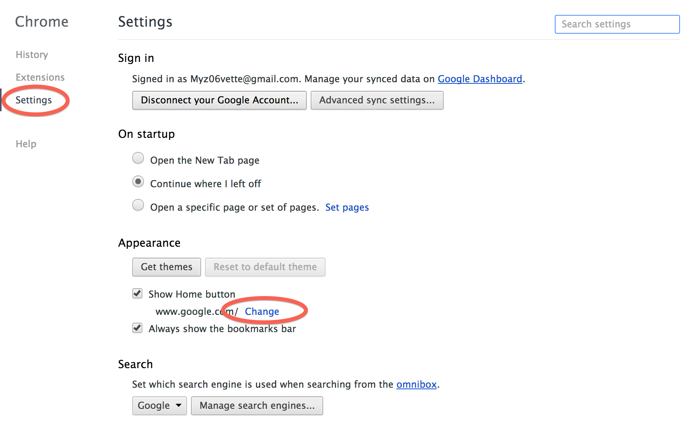
Task: Toggle Always show the bookmarks bar
Action: (x=137, y=328)
